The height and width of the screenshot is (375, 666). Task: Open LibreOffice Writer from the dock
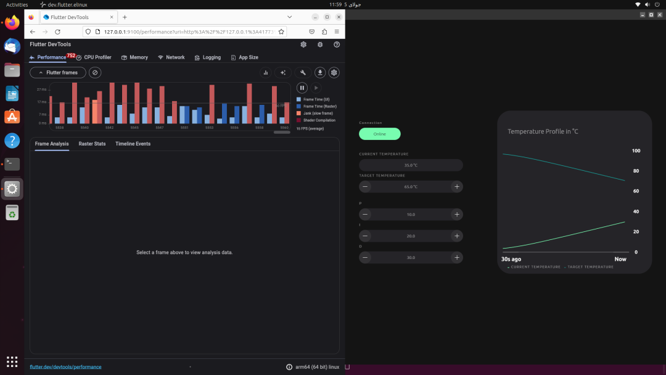coord(12,94)
